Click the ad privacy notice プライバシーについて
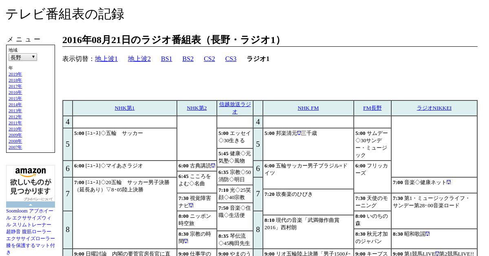This screenshot has width=489, height=256. (38, 199)
